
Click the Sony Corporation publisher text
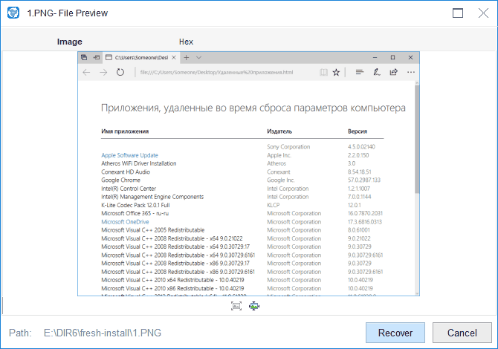pos(288,146)
